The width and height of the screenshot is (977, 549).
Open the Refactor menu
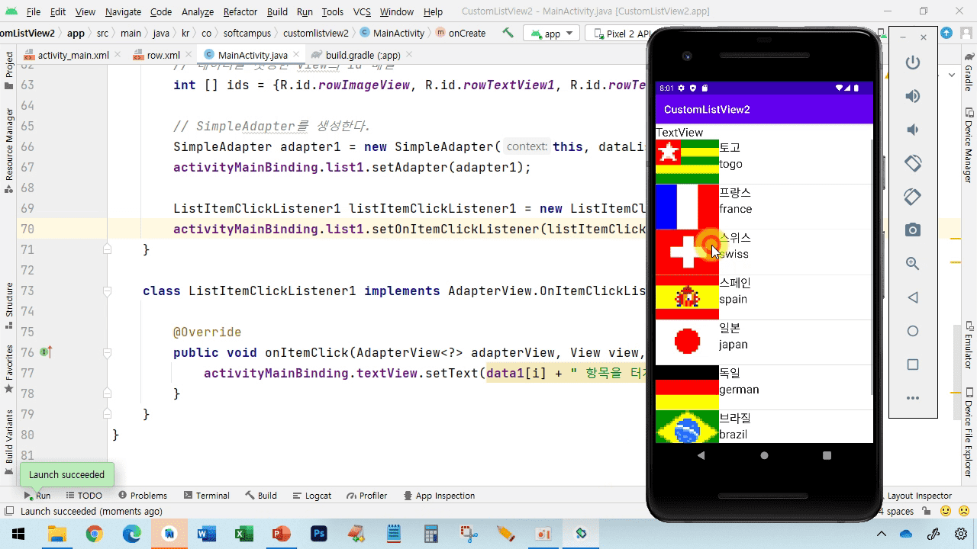(240, 12)
